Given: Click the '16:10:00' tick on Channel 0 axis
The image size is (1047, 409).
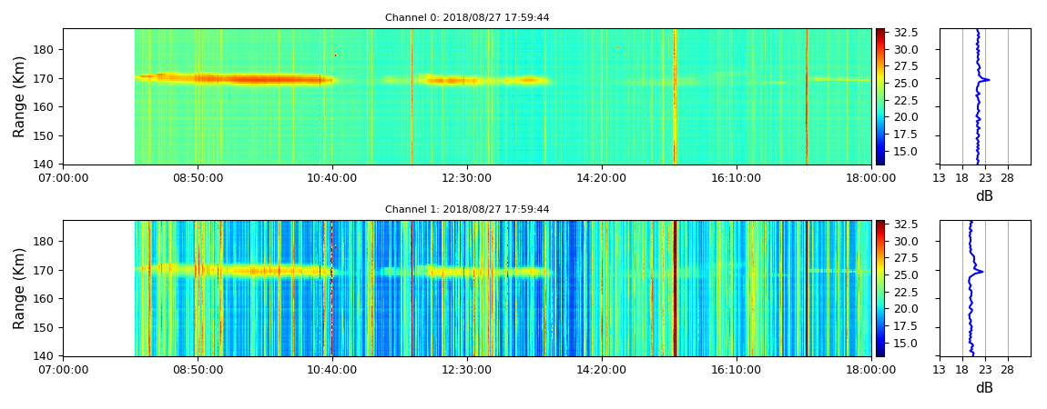Looking at the screenshot, I should [x=737, y=178].
